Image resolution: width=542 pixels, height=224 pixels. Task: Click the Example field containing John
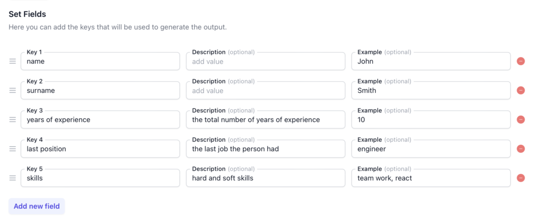tap(431, 62)
